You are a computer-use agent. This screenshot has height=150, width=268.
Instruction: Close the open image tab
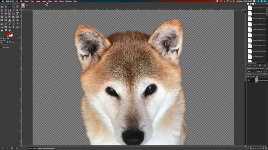(x=27, y=5)
